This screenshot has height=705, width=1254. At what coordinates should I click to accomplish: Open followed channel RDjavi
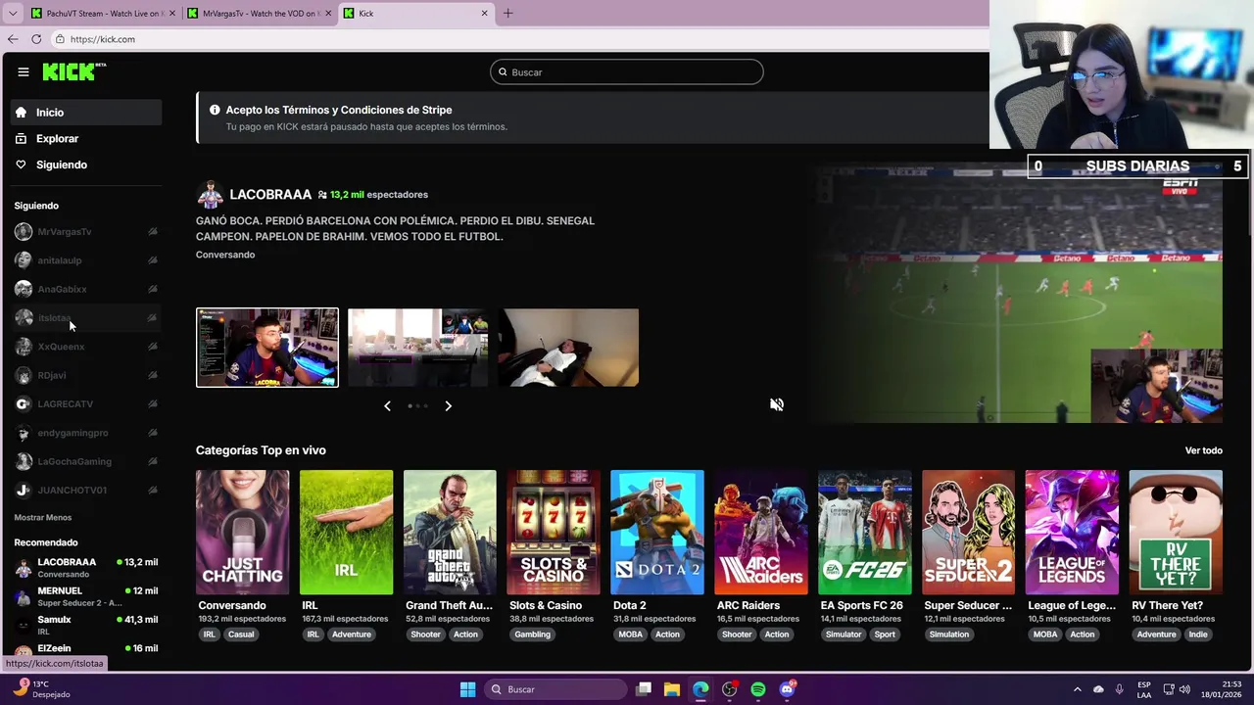point(86,375)
